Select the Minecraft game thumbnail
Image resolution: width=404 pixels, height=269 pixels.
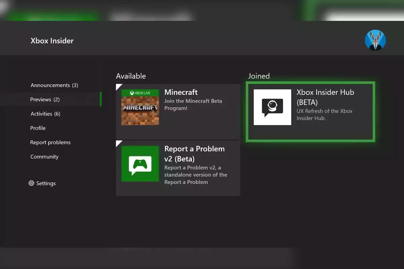tap(140, 107)
